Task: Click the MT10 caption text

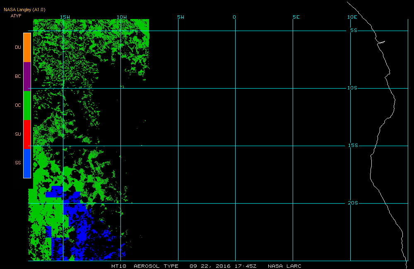Action: pos(119,266)
